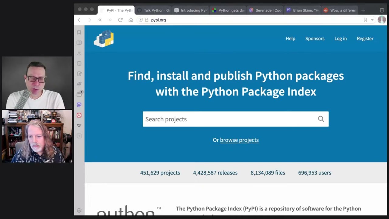Open the Mastodon web panel
Image resolution: width=389 pixels, height=219 pixels.
[x=79, y=105]
